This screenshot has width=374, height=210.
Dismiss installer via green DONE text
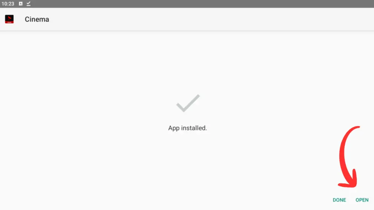tap(339, 200)
